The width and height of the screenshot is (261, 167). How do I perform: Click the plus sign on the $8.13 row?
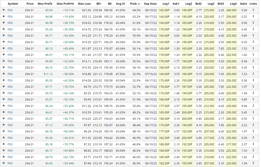click(4, 48)
